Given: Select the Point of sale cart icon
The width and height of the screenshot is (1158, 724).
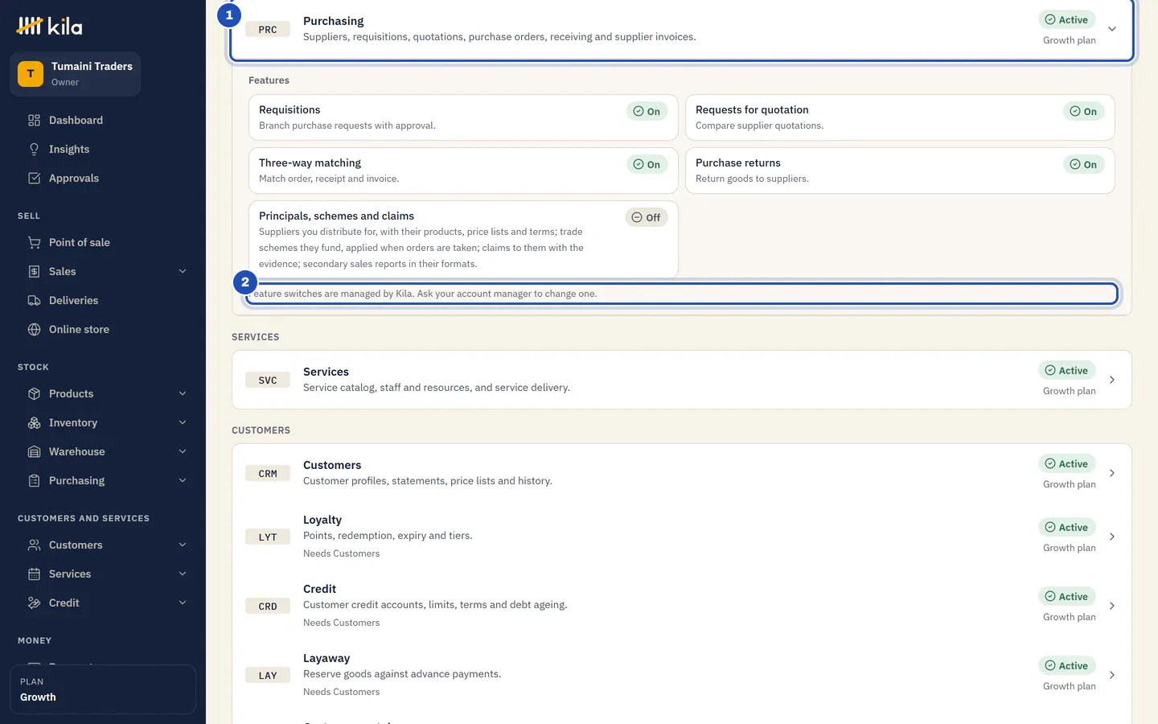Looking at the screenshot, I should 34,243.
